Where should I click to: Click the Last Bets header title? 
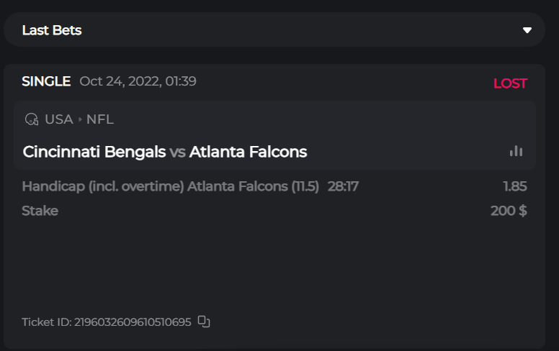coord(52,30)
